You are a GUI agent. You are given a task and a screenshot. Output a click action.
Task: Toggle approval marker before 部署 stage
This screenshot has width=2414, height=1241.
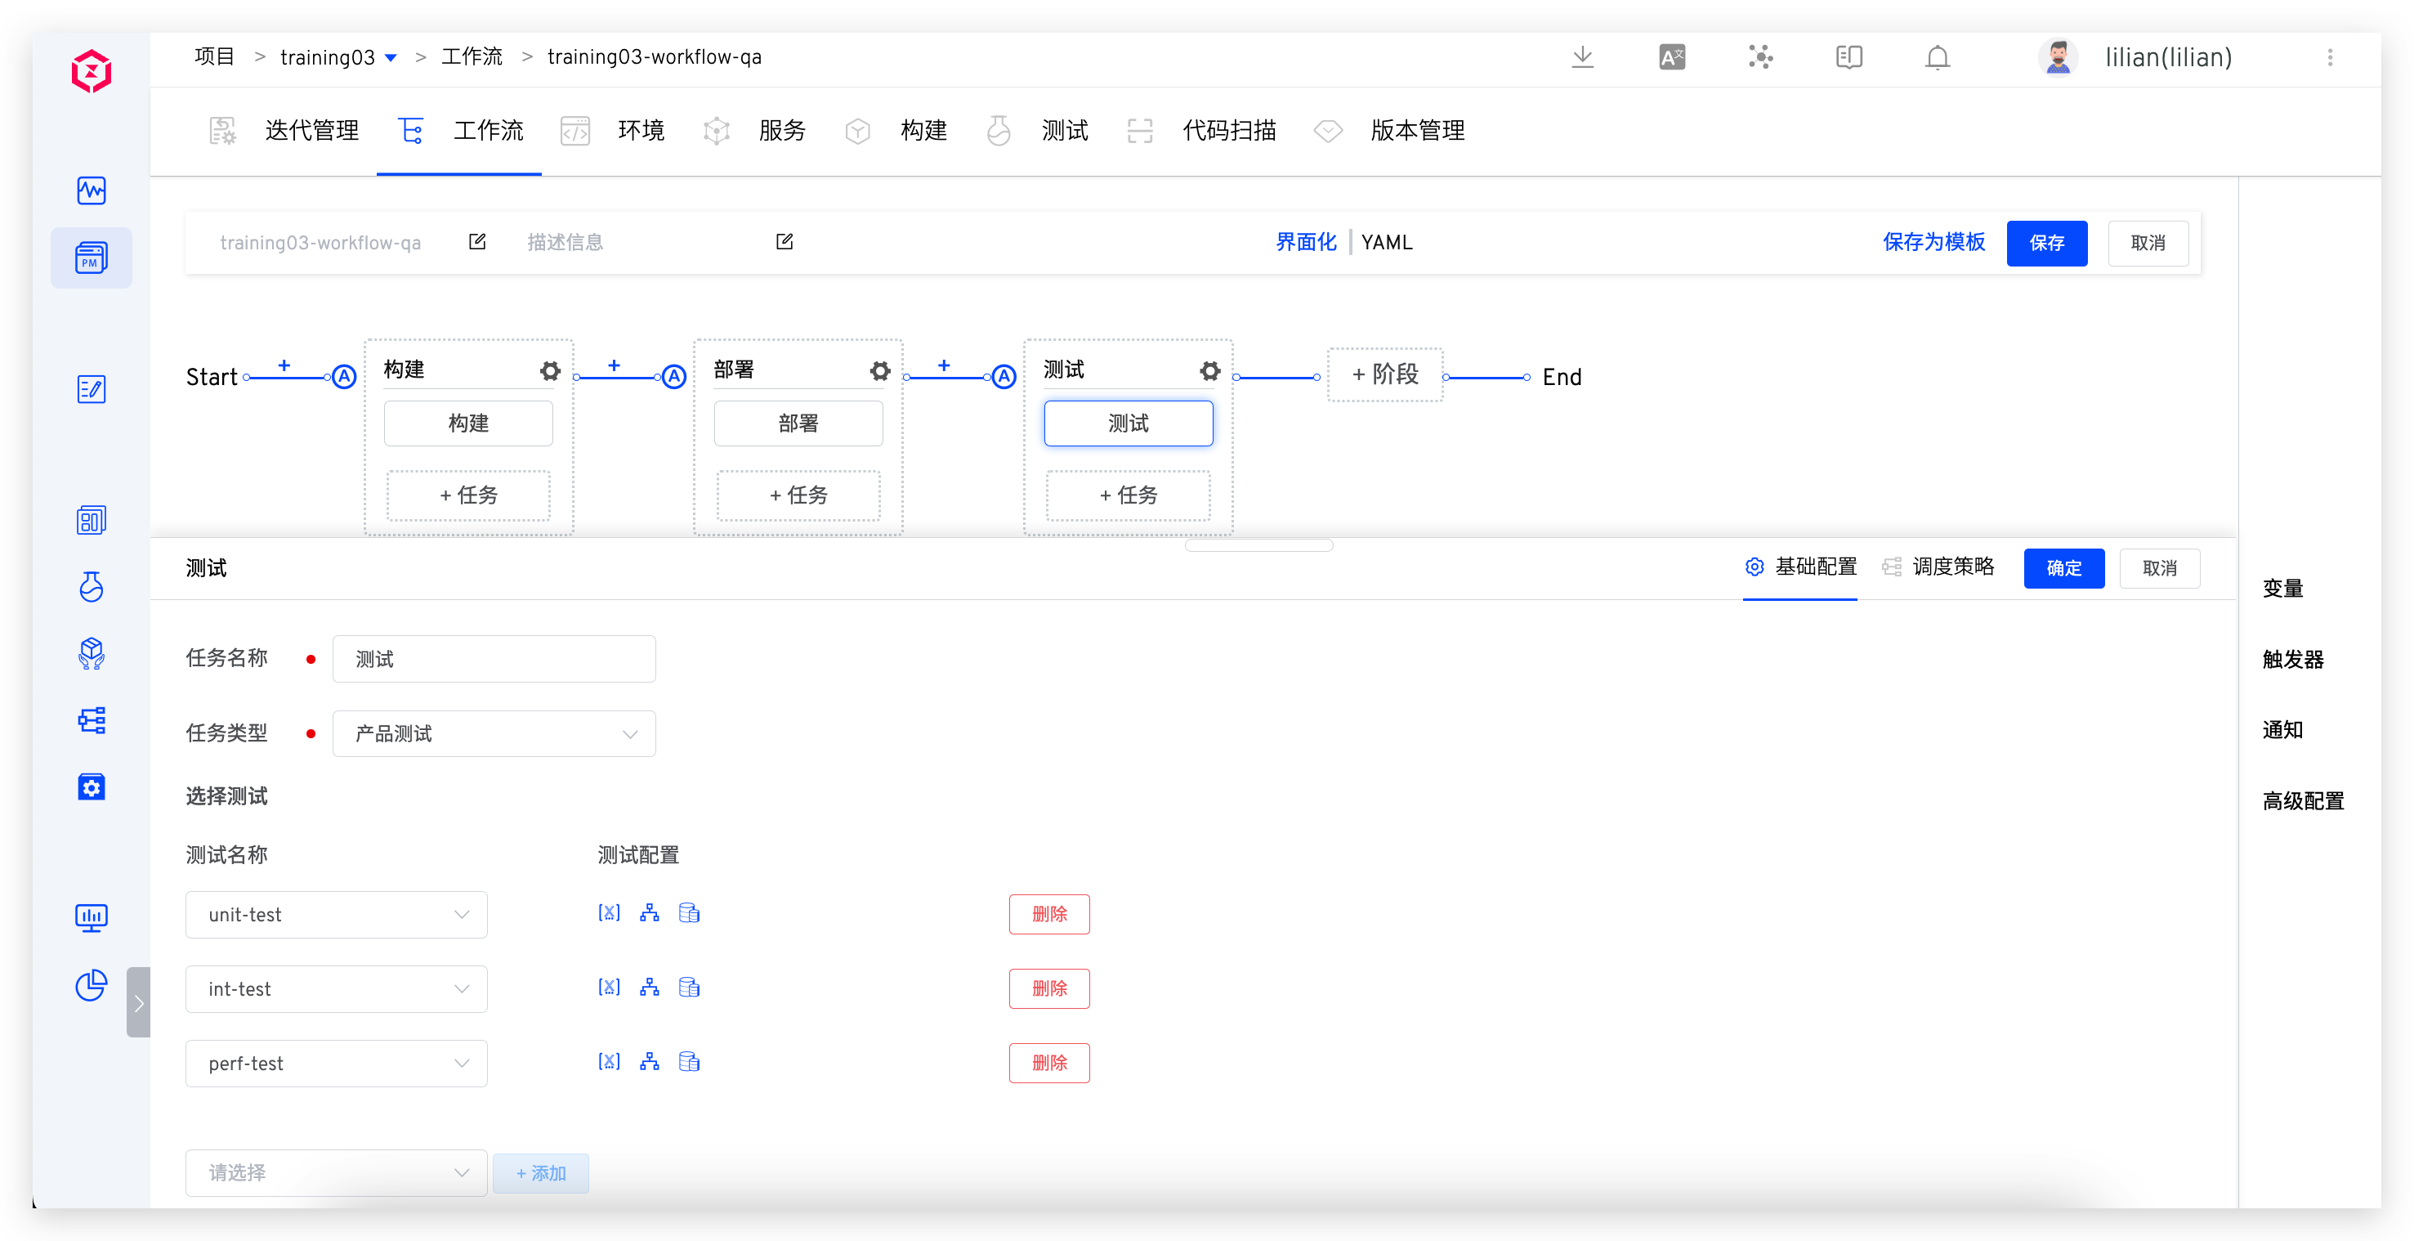[674, 377]
